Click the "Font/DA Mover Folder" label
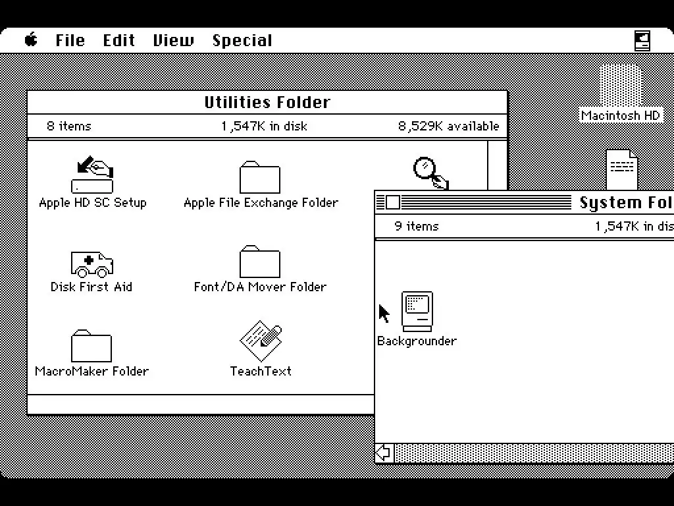 point(260,287)
